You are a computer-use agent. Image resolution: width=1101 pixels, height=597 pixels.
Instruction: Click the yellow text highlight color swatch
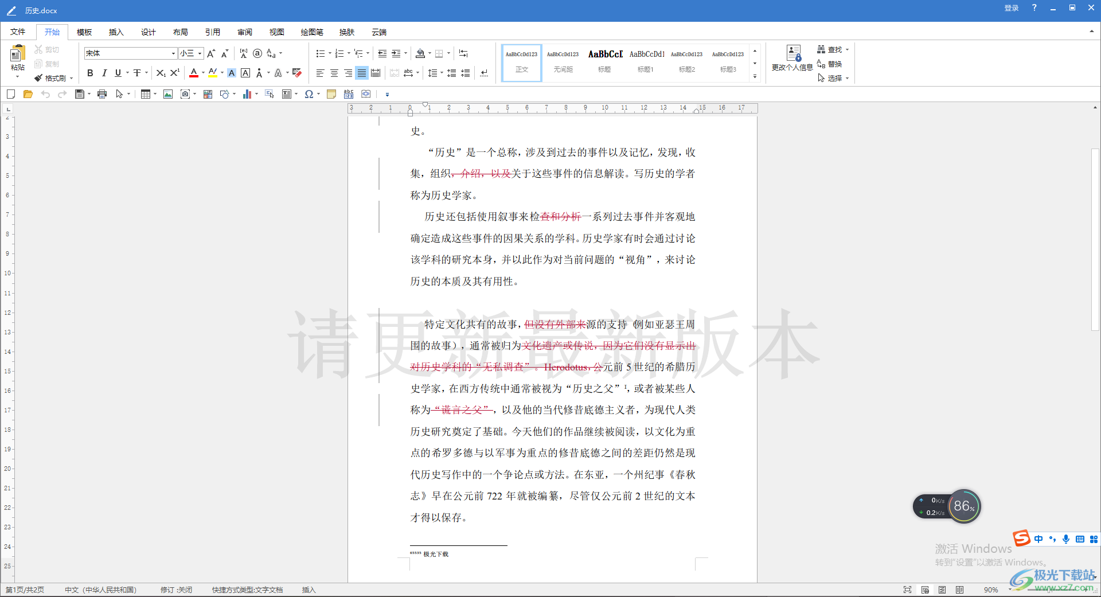coord(213,73)
